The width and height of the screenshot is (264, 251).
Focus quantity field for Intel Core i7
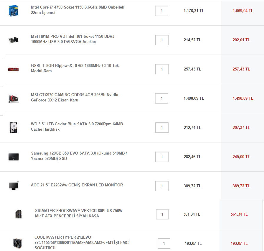pyautogui.click(x=162, y=11)
